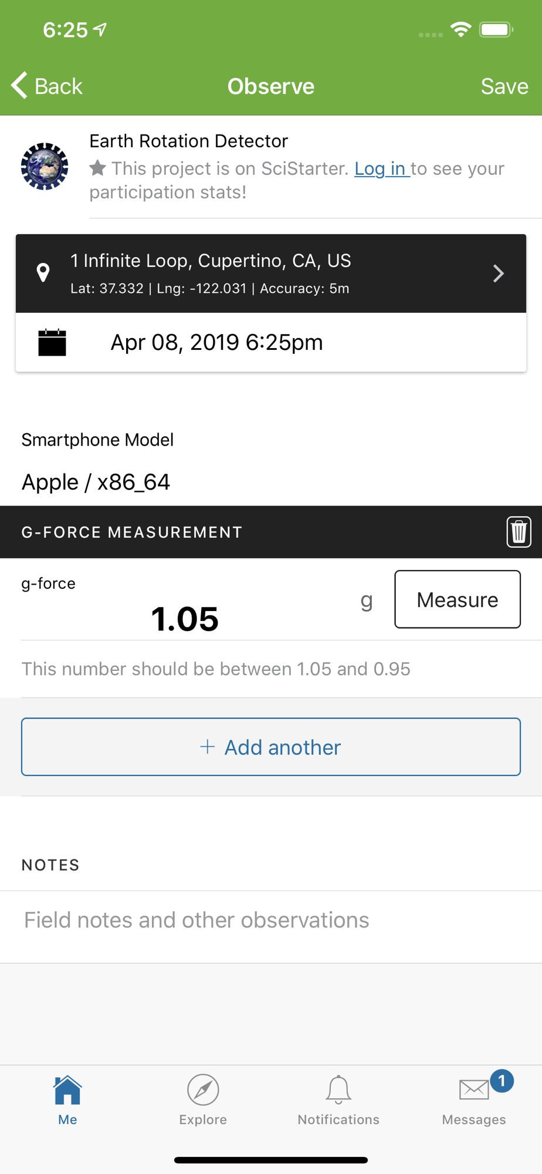542x1174 pixels.
Task: Tap the trash icon for G-Force Measurement
Action: click(519, 532)
